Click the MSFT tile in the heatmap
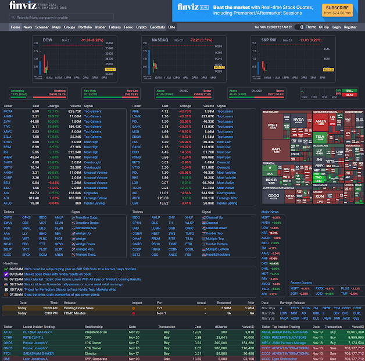This screenshot has height=361, width=365. 273,126
